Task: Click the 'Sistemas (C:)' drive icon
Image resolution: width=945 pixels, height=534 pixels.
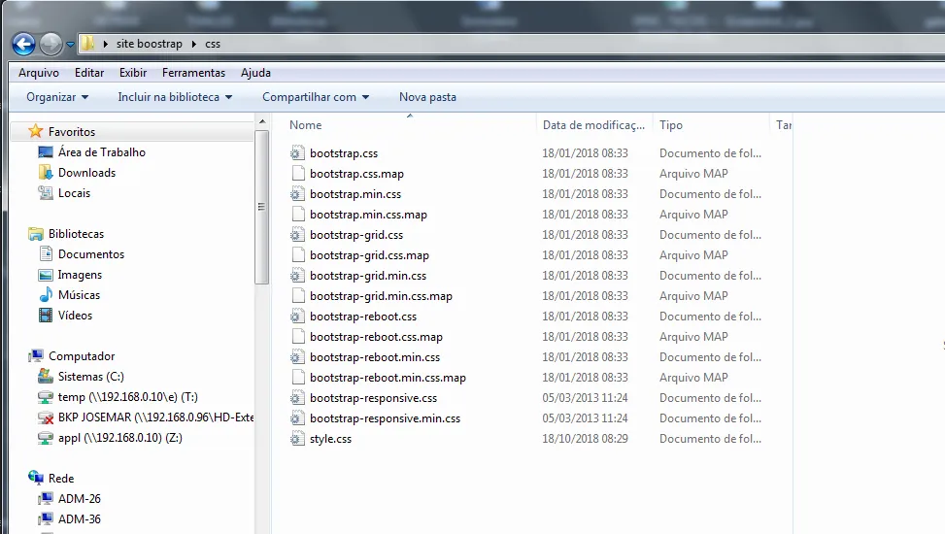Action: [x=46, y=376]
